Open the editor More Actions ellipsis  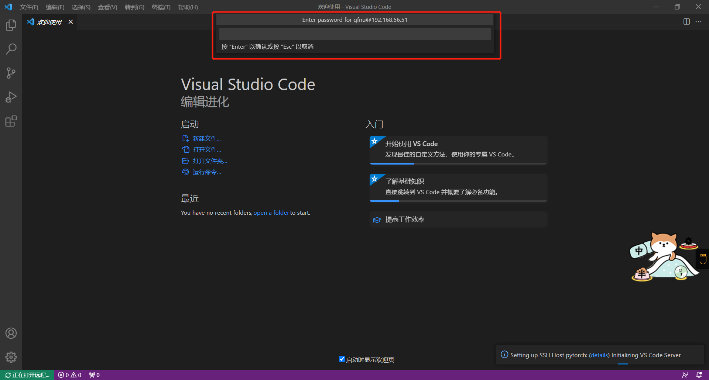[x=698, y=22]
